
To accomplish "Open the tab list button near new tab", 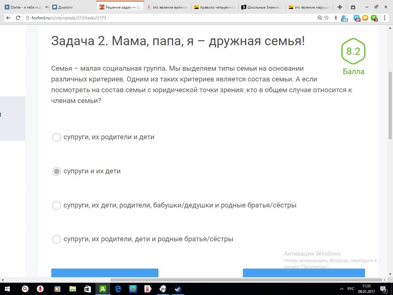I will [x=353, y=7].
